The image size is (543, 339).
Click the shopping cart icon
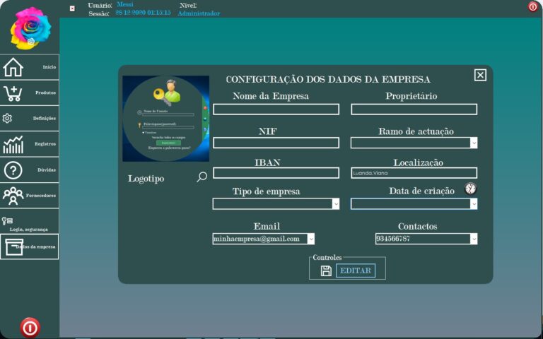pos(13,93)
